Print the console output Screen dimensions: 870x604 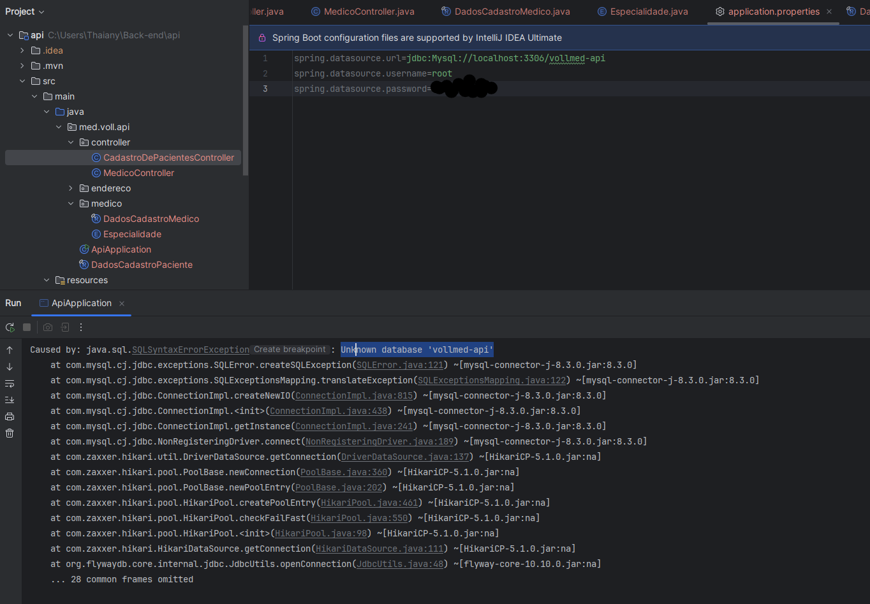pos(10,416)
